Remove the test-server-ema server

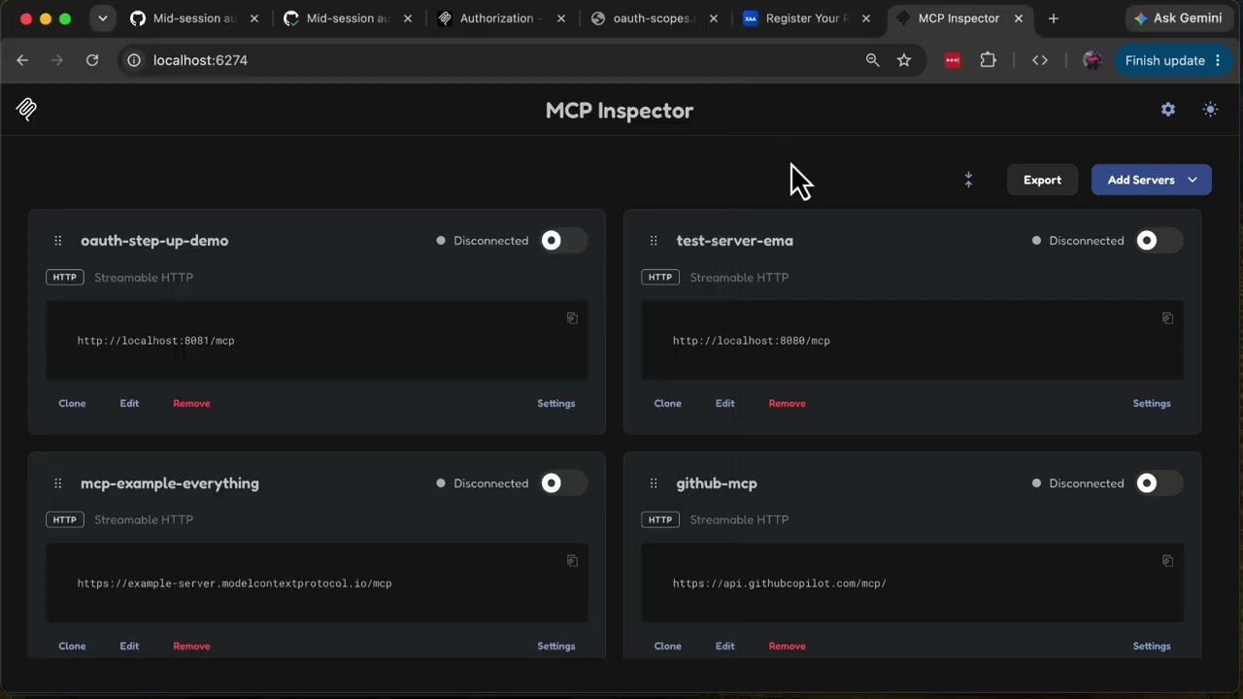787,403
